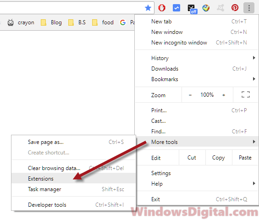Open Developer tools from submenu

coord(74,205)
